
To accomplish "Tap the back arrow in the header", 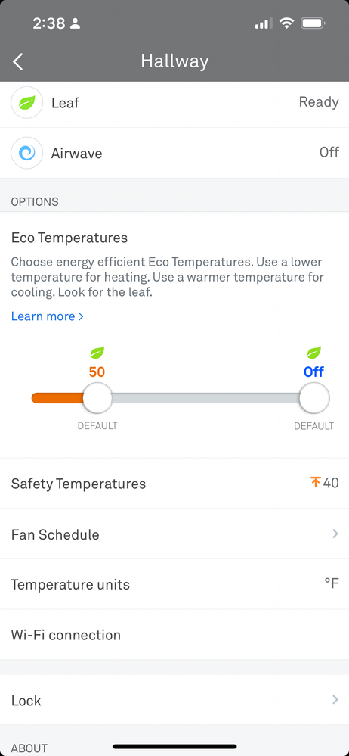I will coord(18,62).
